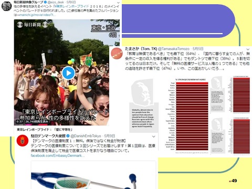252x189 pixels.
Task: Open the facebook.com/EmbassyDenmark link
Action: 58,155
